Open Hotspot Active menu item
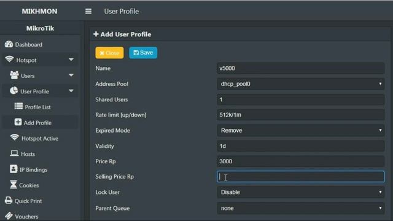The width and height of the screenshot is (393, 221). (34, 138)
